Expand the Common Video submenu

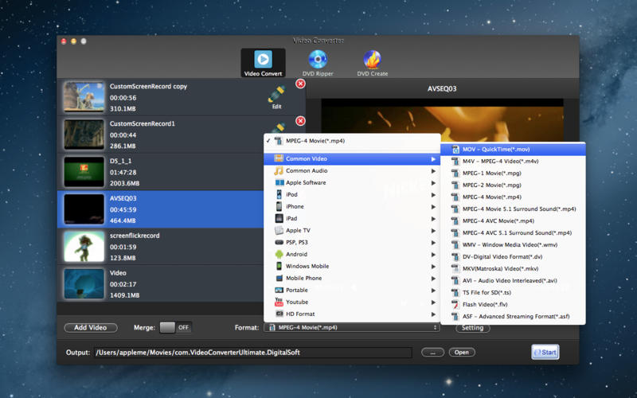[352, 158]
